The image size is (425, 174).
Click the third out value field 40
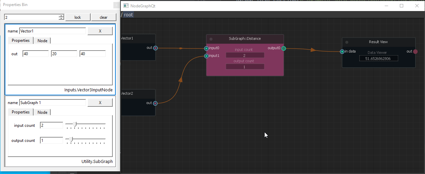coord(93,54)
